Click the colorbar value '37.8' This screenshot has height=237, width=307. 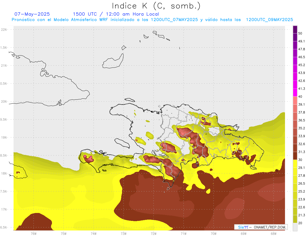point(302,112)
